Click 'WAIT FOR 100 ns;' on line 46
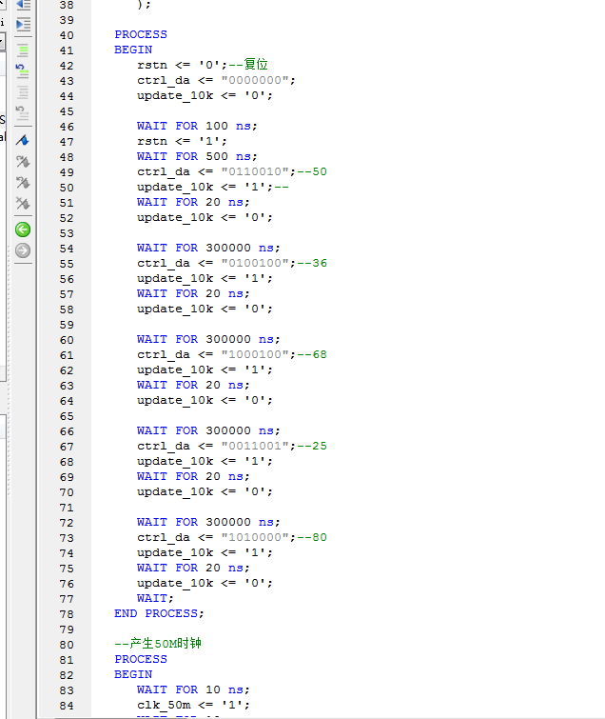The image size is (605, 719). tap(197, 126)
